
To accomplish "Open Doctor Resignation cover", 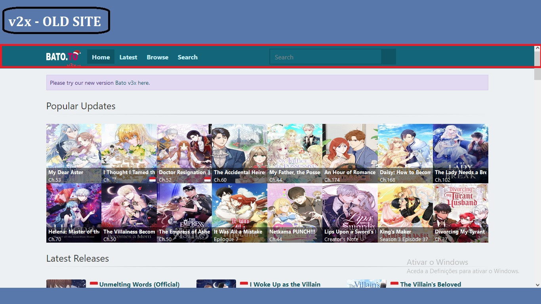I will pos(184,154).
